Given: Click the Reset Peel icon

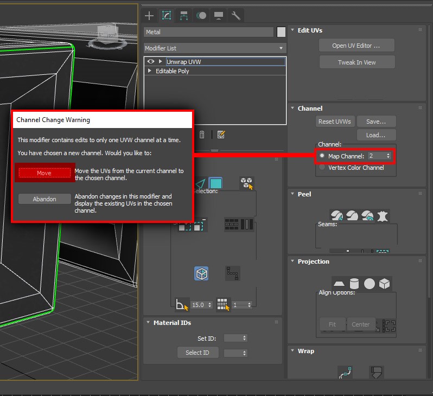Looking at the screenshot, I should (x=367, y=215).
